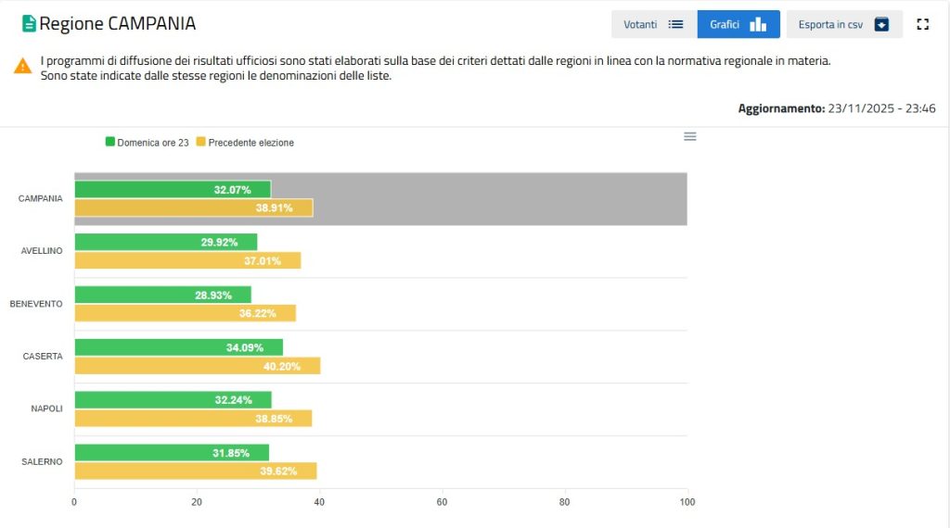Click the orange warning triangle icon

23,66
